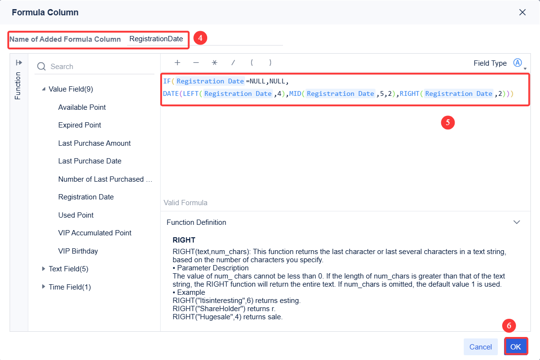Click the search magnifying glass icon
The height and width of the screenshot is (360, 540).
42,66
